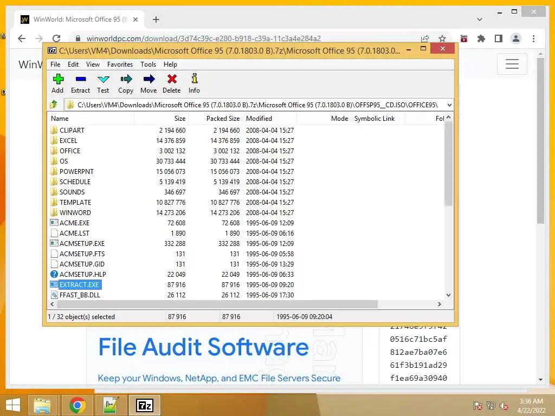The width and height of the screenshot is (555, 416).
Task: Open Chrome side panel icon
Action: click(499, 38)
